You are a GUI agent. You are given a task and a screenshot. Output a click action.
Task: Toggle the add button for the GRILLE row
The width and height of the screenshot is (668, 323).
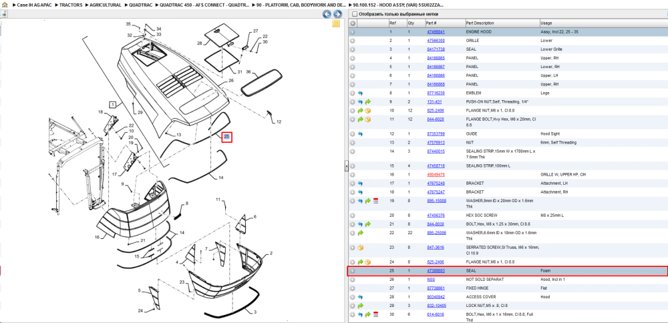coord(353,41)
